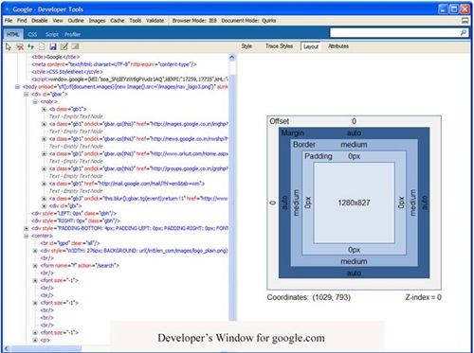This screenshot has width=474, height=353.
Task: Click the top Margin auto value
Action: coord(354,132)
